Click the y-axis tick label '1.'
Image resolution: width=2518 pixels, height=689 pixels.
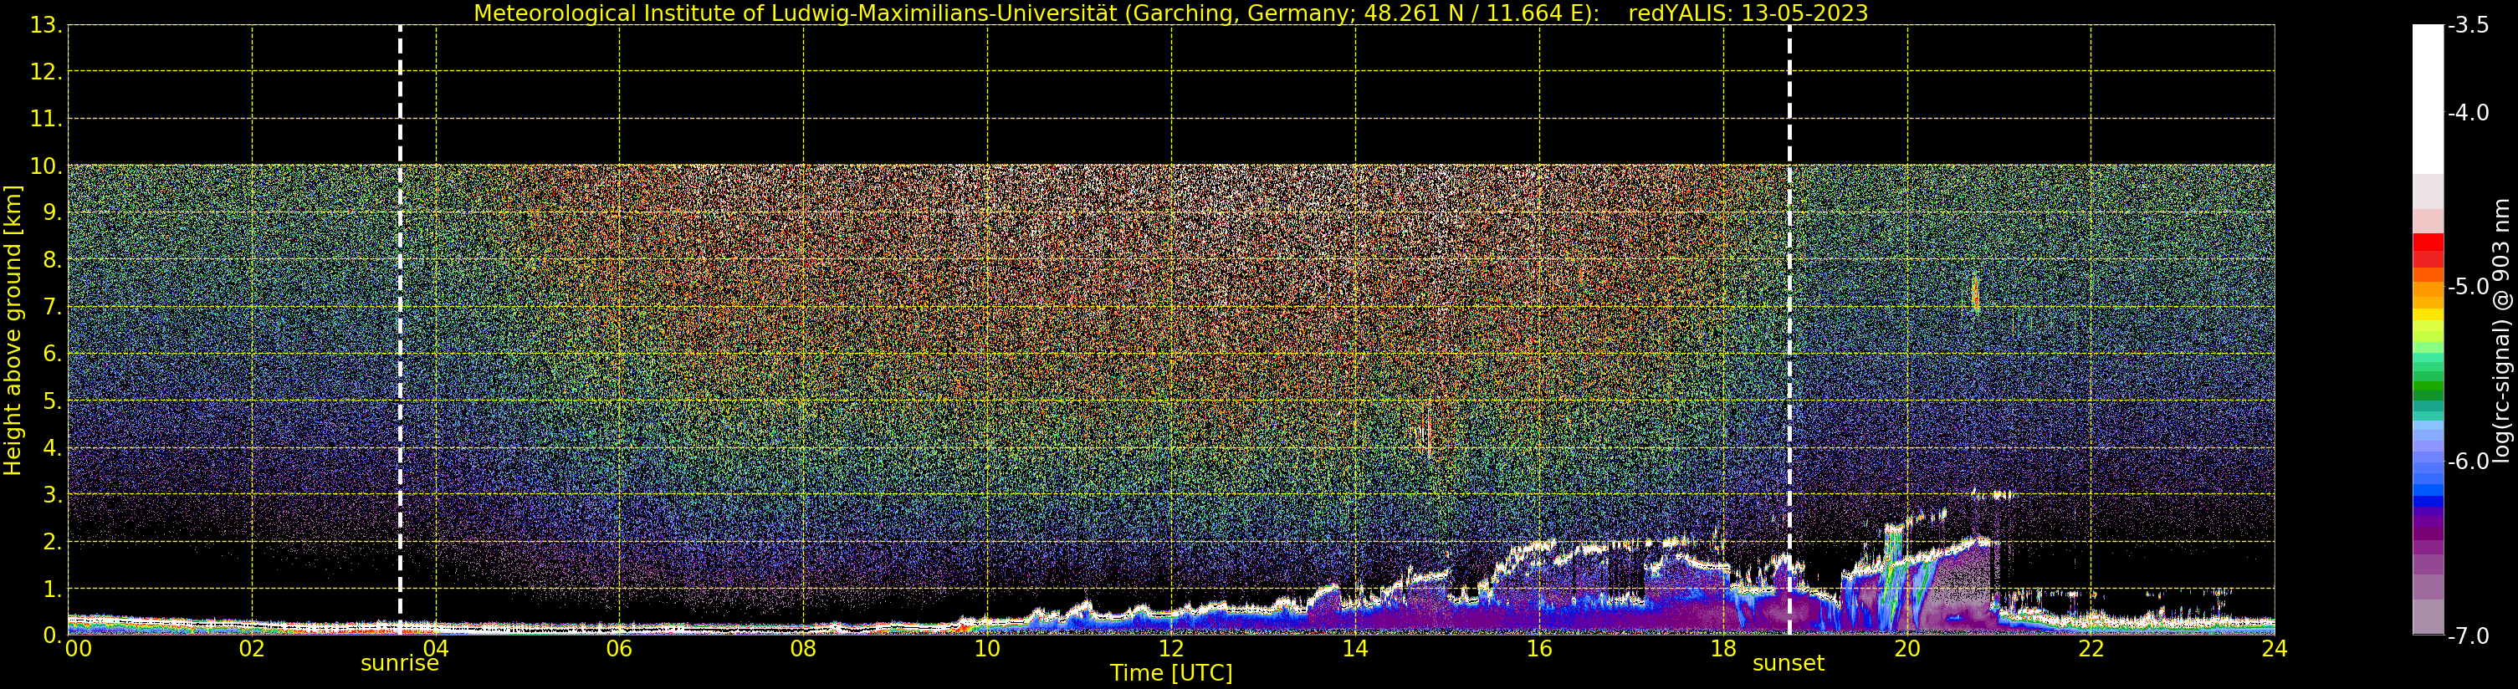[x=53, y=589]
